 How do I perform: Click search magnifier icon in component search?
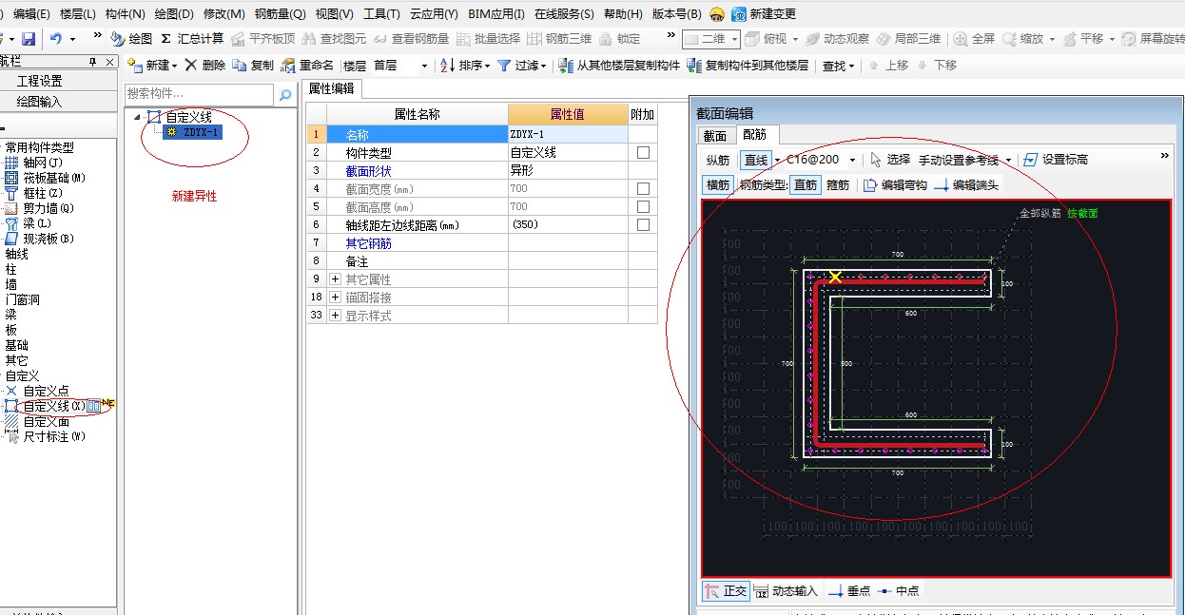tap(284, 94)
